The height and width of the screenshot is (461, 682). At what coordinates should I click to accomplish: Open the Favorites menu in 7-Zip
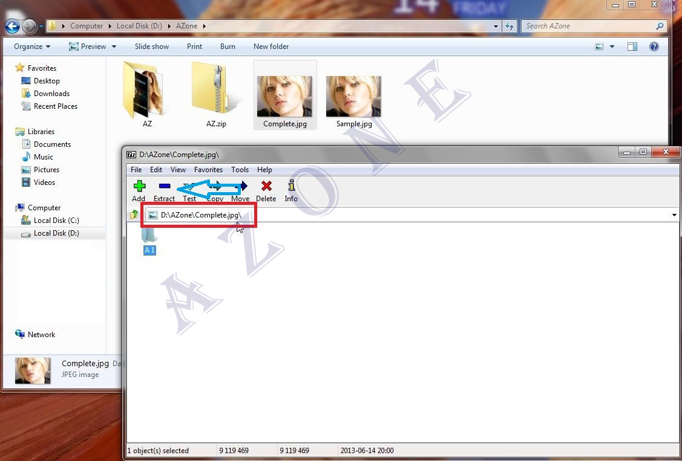click(x=208, y=170)
